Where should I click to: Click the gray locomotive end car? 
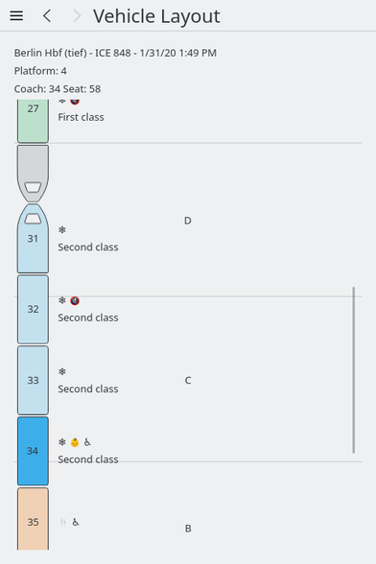coord(33,174)
